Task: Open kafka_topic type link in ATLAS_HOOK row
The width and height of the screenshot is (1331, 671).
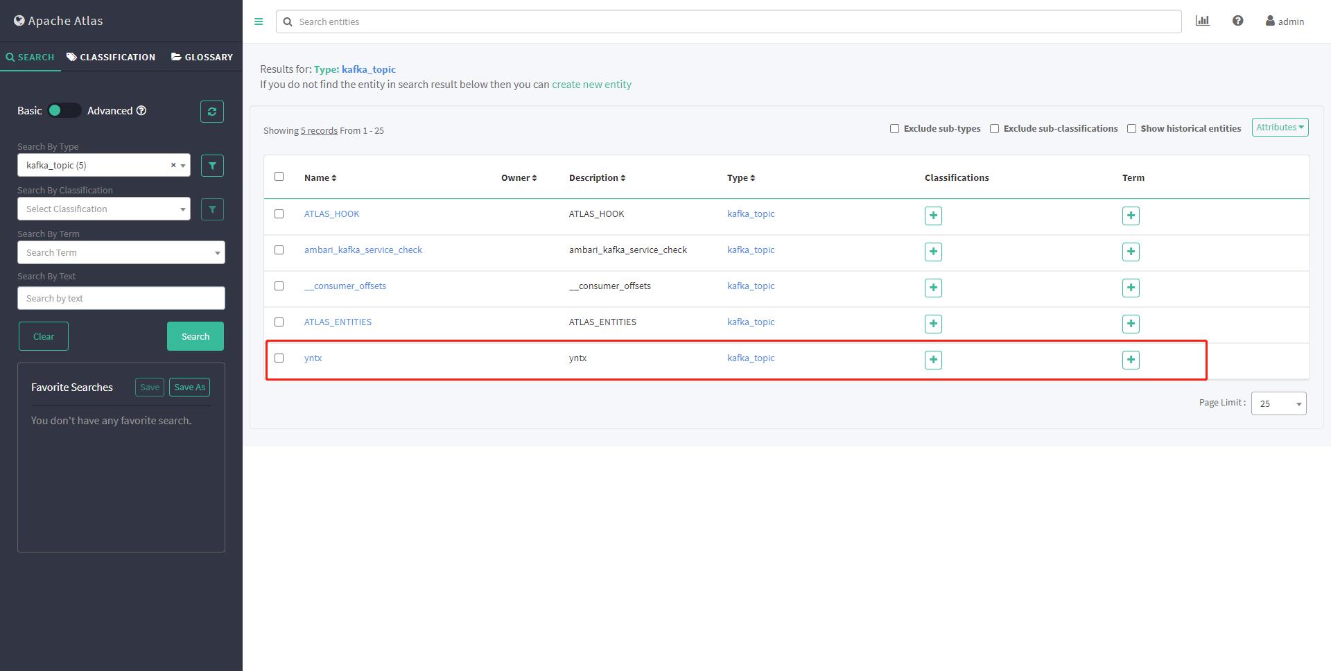Action: click(751, 214)
